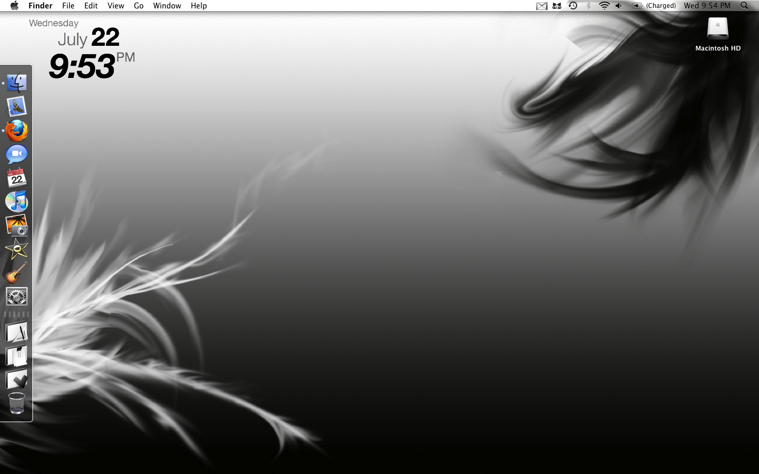Image resolution: width=759 pixels, height=474 pixels.
Task: Open the Finder application menu
Action: point(41,6)
